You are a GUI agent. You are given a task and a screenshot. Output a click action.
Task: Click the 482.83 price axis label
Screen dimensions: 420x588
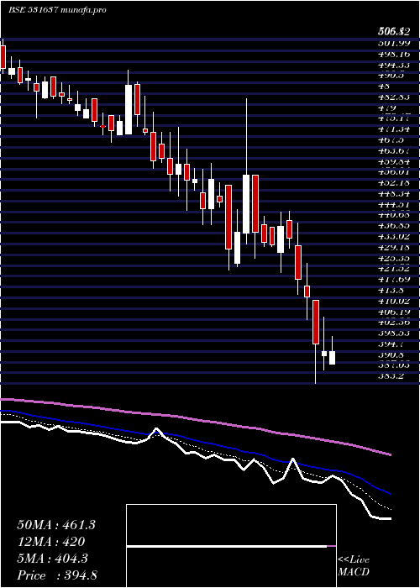point(394,97)
